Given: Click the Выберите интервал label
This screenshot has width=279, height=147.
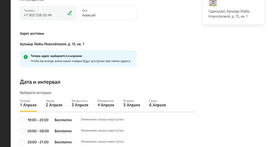Looking at the screenshot, I should tap(35, 93).
